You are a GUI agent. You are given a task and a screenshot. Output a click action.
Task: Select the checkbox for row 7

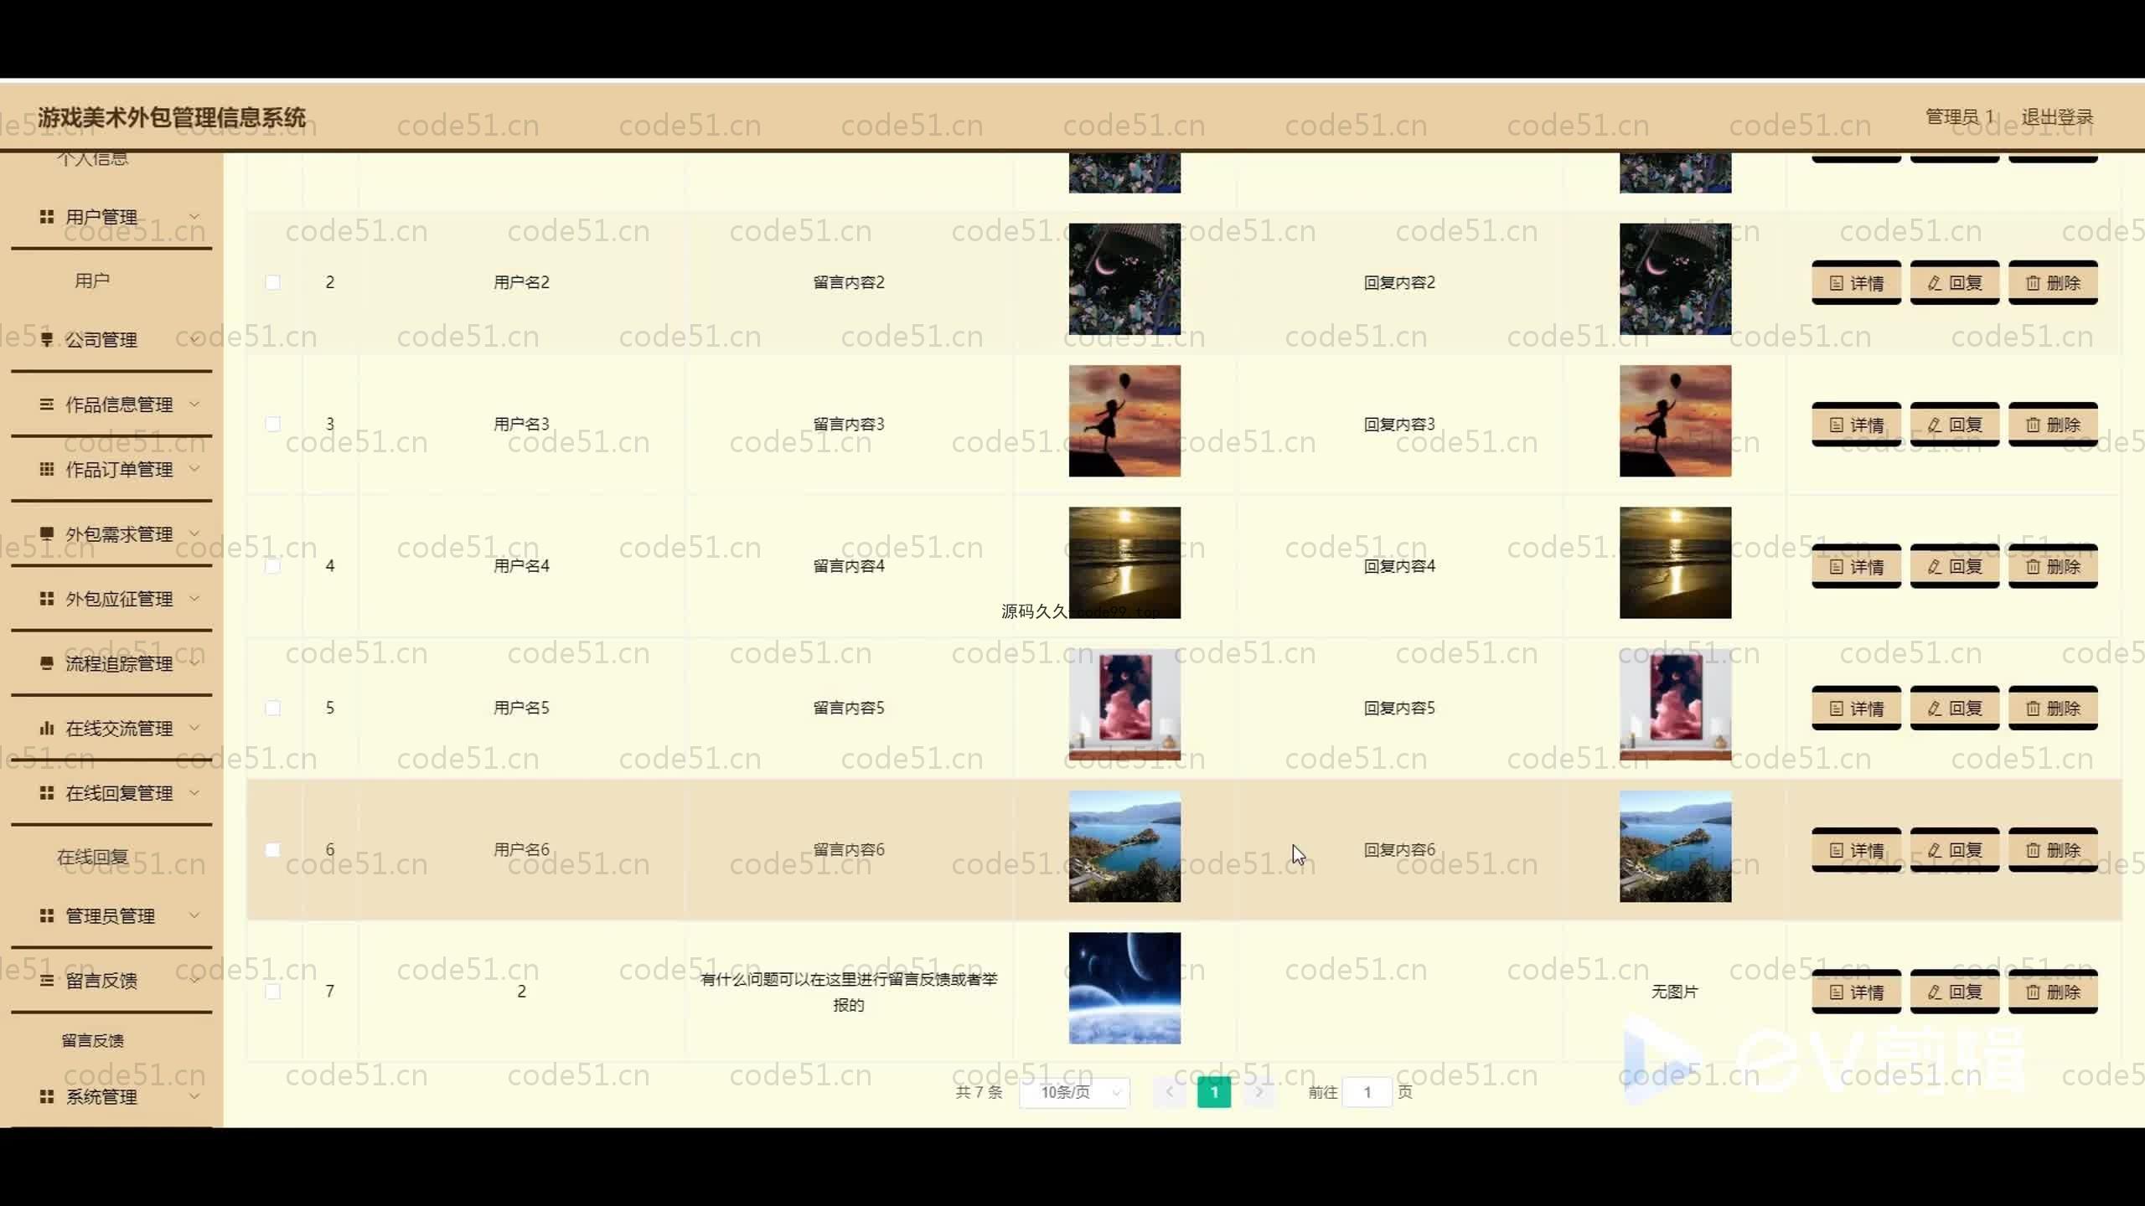click(272, 992)
